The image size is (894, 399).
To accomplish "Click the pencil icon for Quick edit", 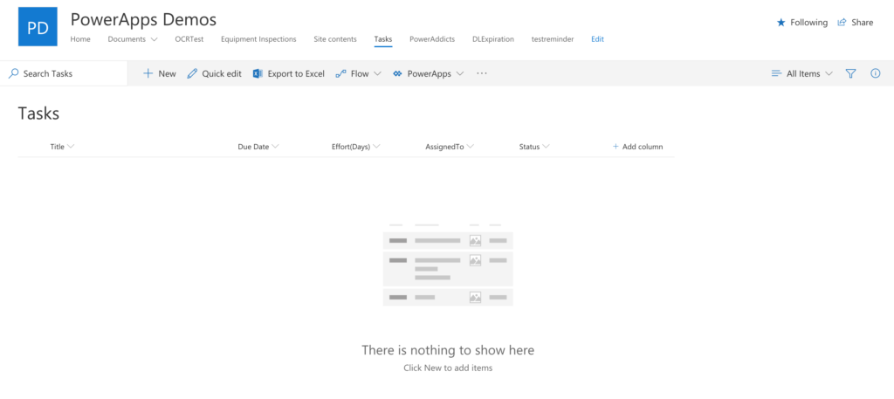I will (x=192, y=73).
